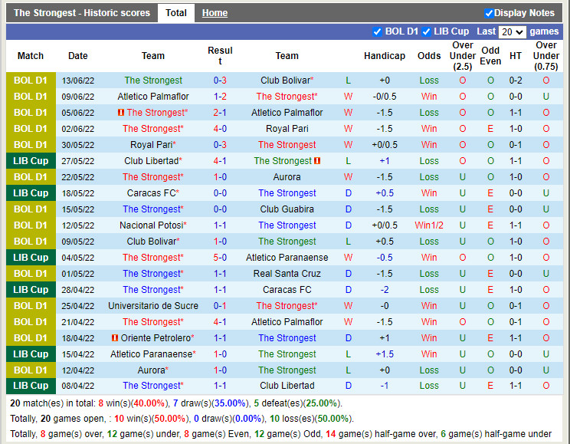Open Atletico Paranaense on 15/04/22 row
Screen dimensions: 570x444
coord(153,354)
